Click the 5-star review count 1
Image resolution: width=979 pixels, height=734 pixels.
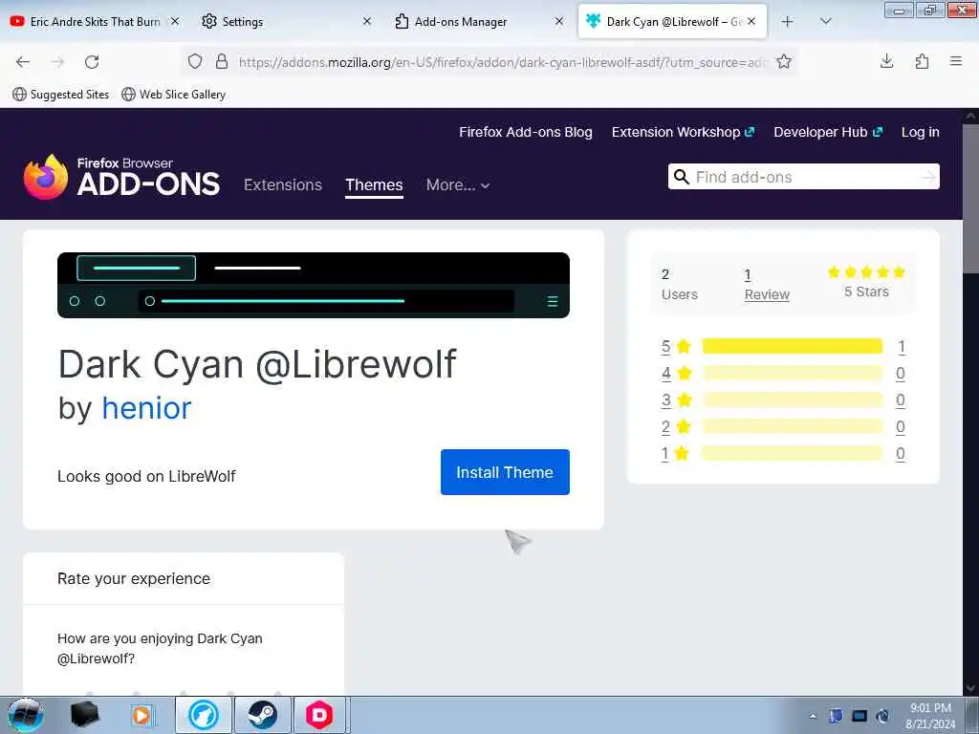click(901, 346)
